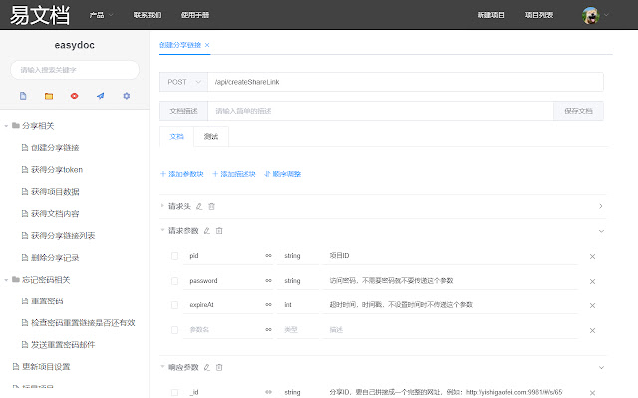This screenshot has width=638, height=398.
Task: Click the 添加参数块 link
Action: click(182, 174)
